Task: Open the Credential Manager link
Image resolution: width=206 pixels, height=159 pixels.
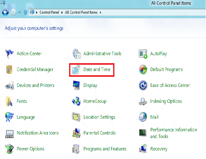Action: tap(35, 70)
